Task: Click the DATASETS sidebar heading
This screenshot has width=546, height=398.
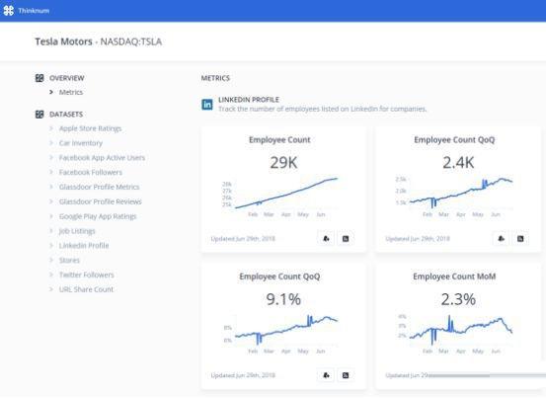Action: [66, 115]
